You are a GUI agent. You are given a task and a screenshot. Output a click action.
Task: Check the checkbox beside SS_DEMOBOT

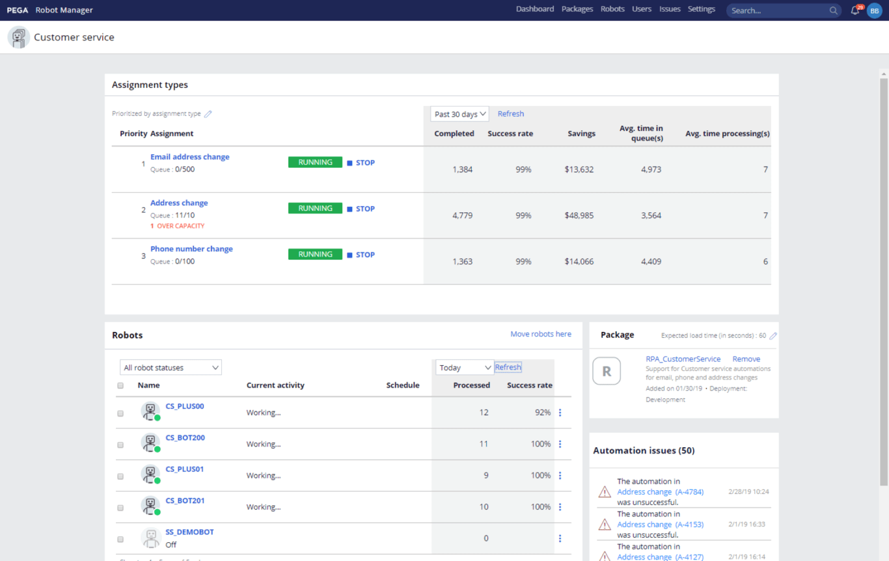click(x=120, y=539)
